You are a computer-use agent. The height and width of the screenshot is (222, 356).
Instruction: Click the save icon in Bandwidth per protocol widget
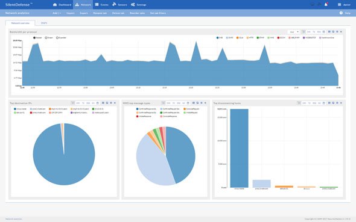tap(333, 32)
